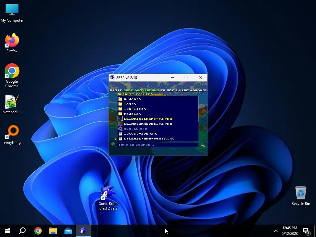
Task: Open the models\ folder icon
Action: click(x=120, y=114)
